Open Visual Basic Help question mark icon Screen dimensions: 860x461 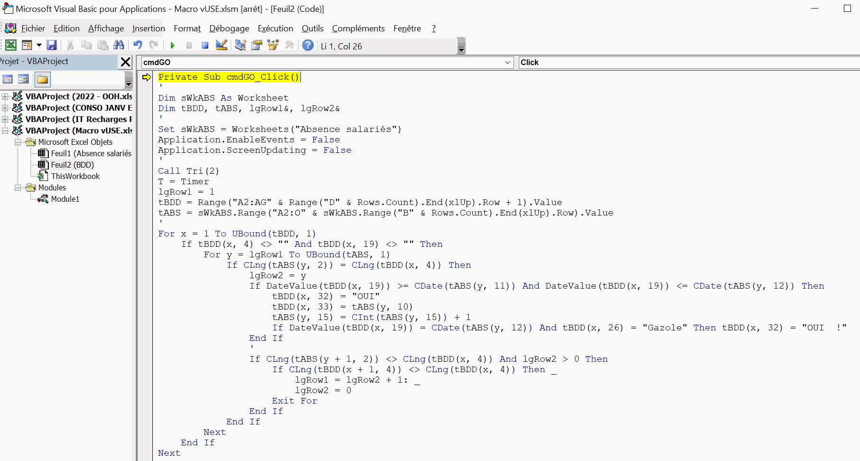point(308,45)
